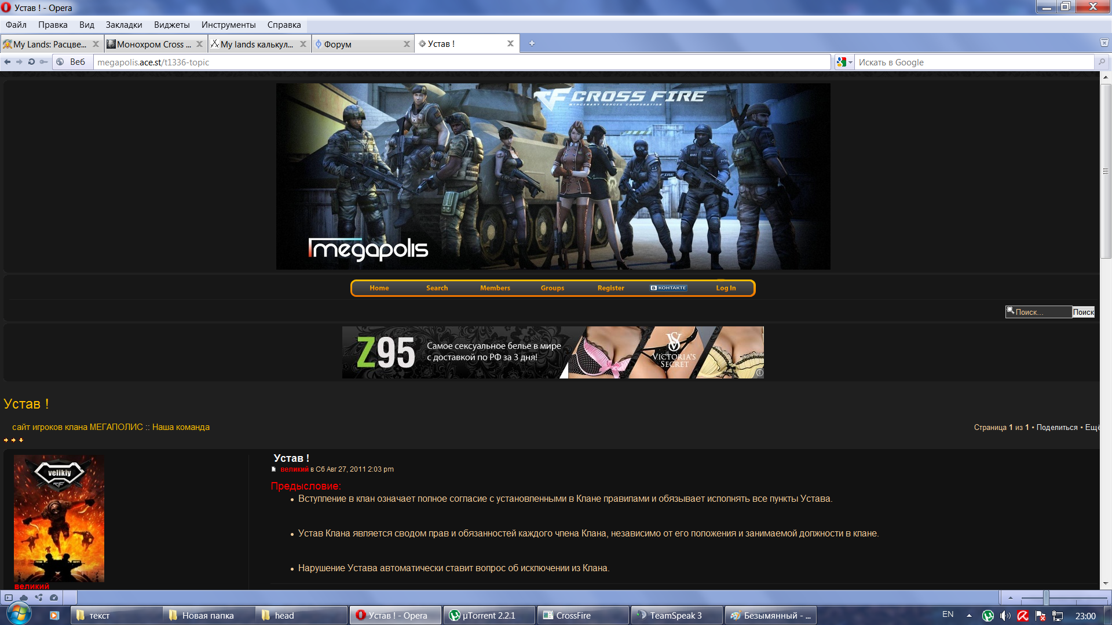
Task: Open the Закладки menu
Action: pyautogui.click(x=124, y=25)
